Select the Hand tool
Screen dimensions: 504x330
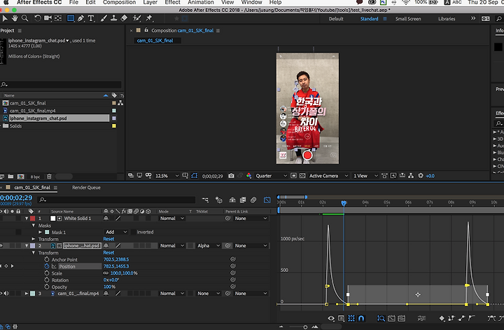click(x=15, y=18)
